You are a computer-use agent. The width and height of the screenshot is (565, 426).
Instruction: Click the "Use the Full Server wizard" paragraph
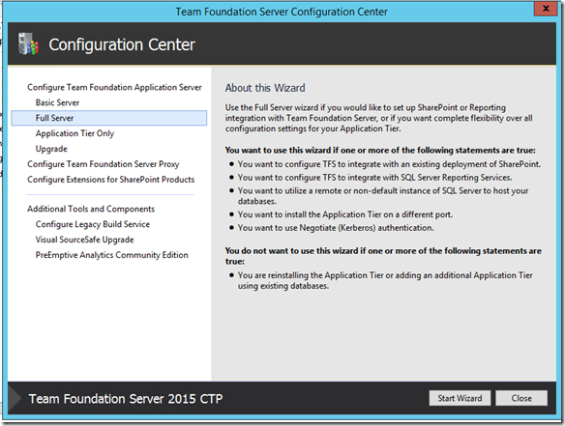tap(378, 118)
